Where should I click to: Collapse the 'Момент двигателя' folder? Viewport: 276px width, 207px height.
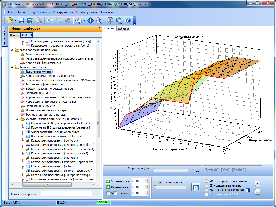(x=12, y=67)
